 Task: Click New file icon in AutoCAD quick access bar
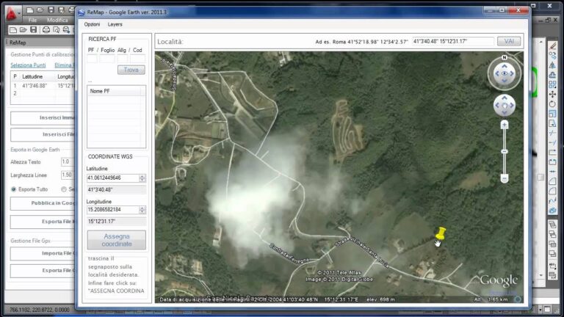30,10
